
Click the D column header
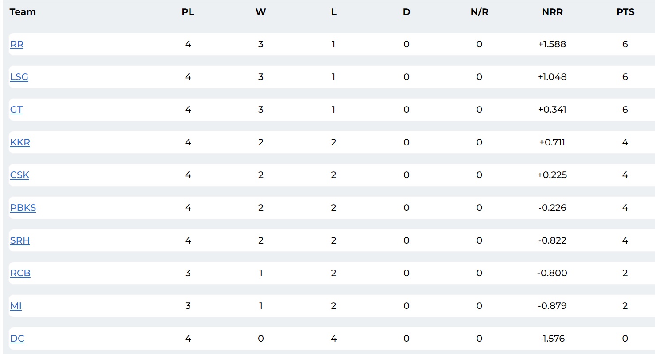tap(407, 12)
